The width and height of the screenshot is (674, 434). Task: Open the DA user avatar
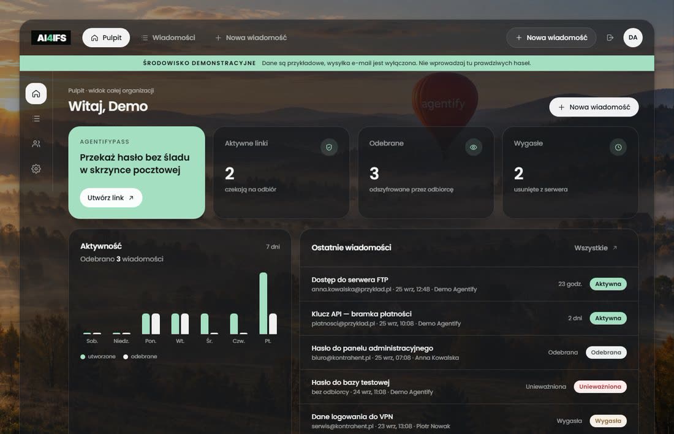[x=633, y=37]
